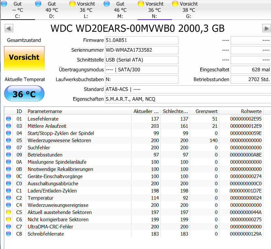Switch to drive G: tab
Viewport: 271px width, 249px height.
click(189, 10)
